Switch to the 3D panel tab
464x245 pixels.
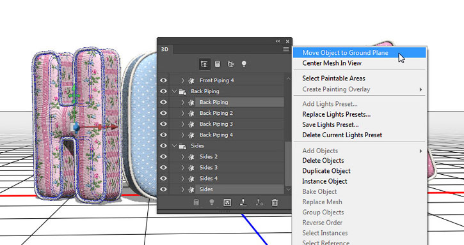(165, 49)
